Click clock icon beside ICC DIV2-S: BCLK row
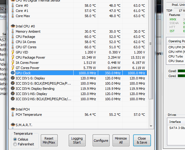This screenshot has height=150, width=185. [x=13, y=83]
